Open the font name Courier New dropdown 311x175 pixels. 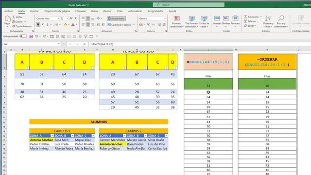(58, 18)
